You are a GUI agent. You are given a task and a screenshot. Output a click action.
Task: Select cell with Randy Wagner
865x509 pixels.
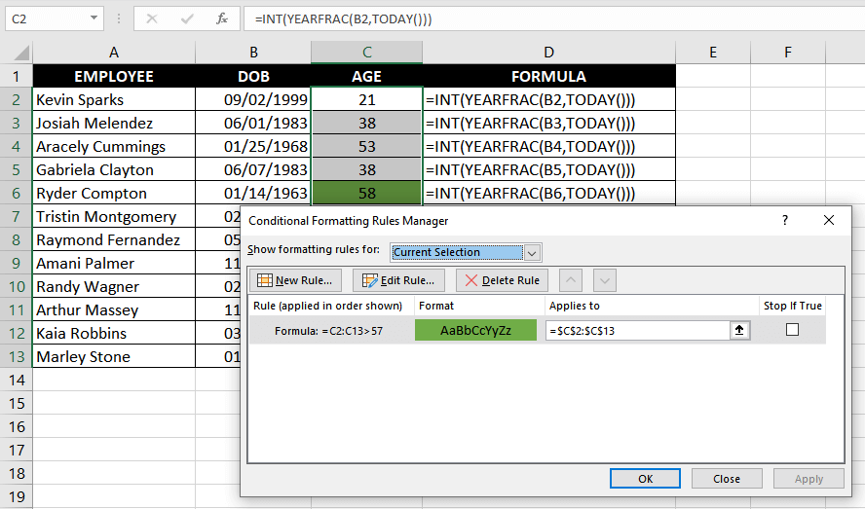point(114,287)
